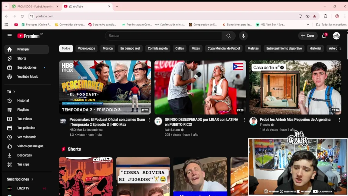Reload the page with refresh icon
This screenshot has width=348, height=196.
(22, 16)
